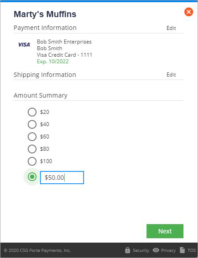Open the Privacy link in footer

click(169, 250)
